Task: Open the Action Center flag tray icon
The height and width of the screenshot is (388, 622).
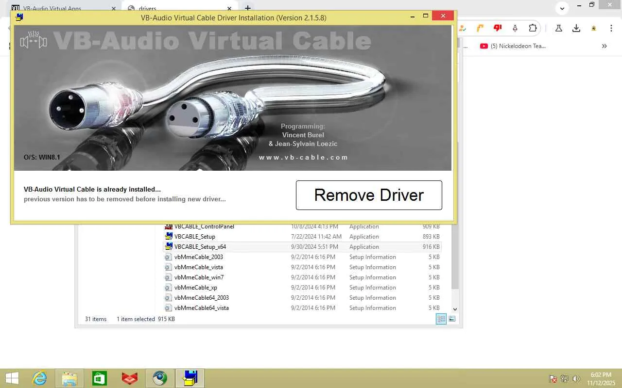Action: coord(553,379)
